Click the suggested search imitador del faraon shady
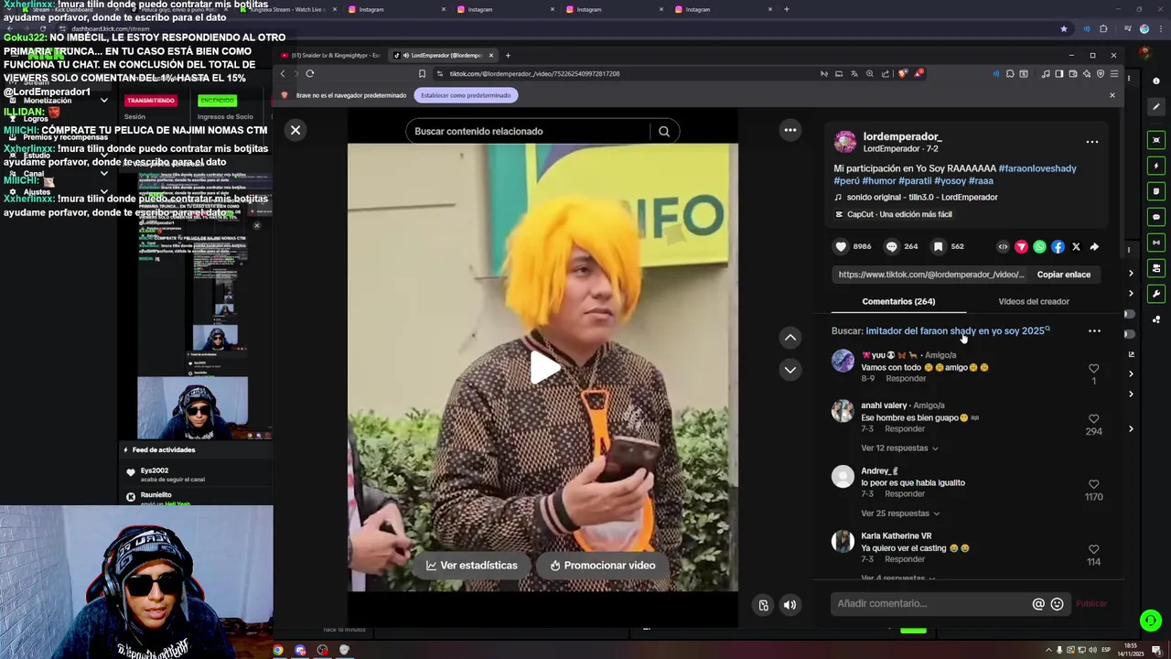1171x659 pixels. tap(955, 331)
